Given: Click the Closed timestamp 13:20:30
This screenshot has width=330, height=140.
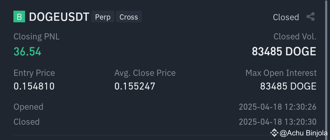Looking at the screenshot, I should coord(277,122).
